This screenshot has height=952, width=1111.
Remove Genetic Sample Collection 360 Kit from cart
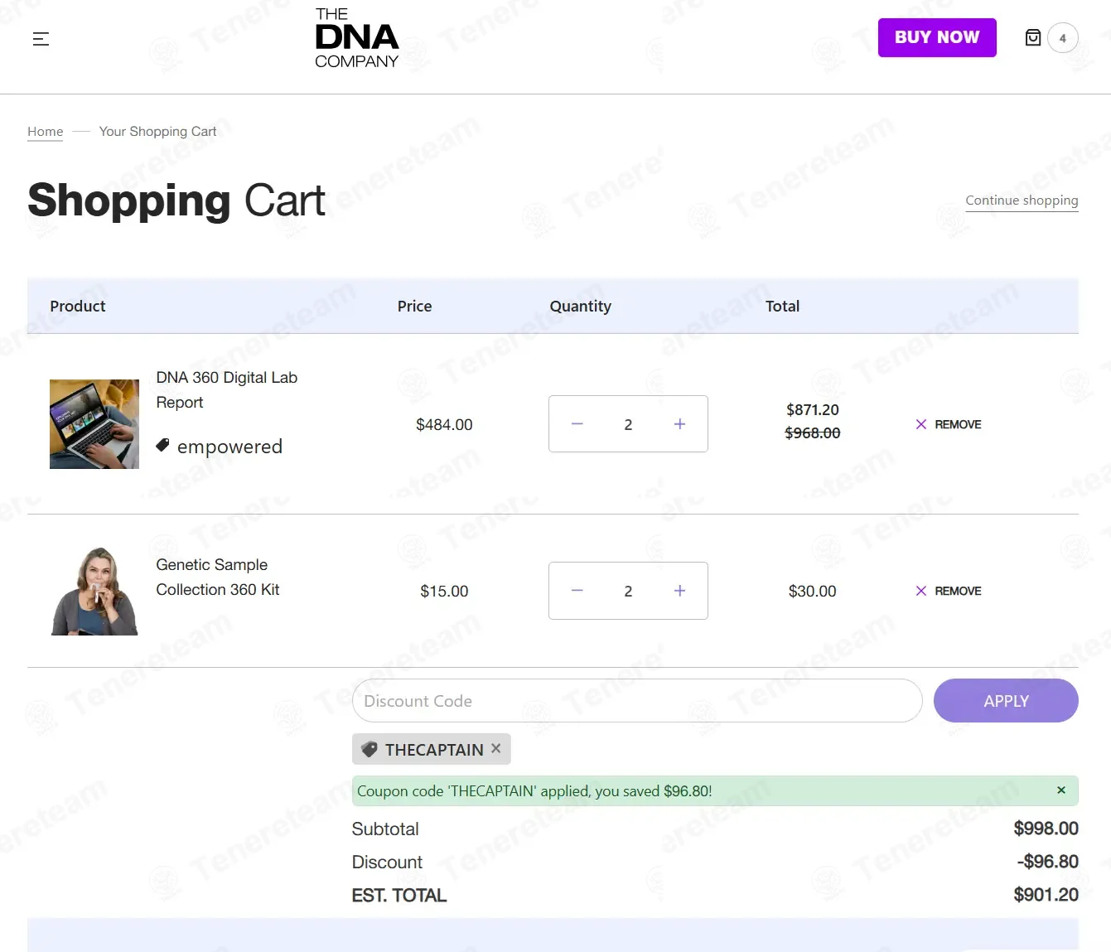(x=949, y=591)
